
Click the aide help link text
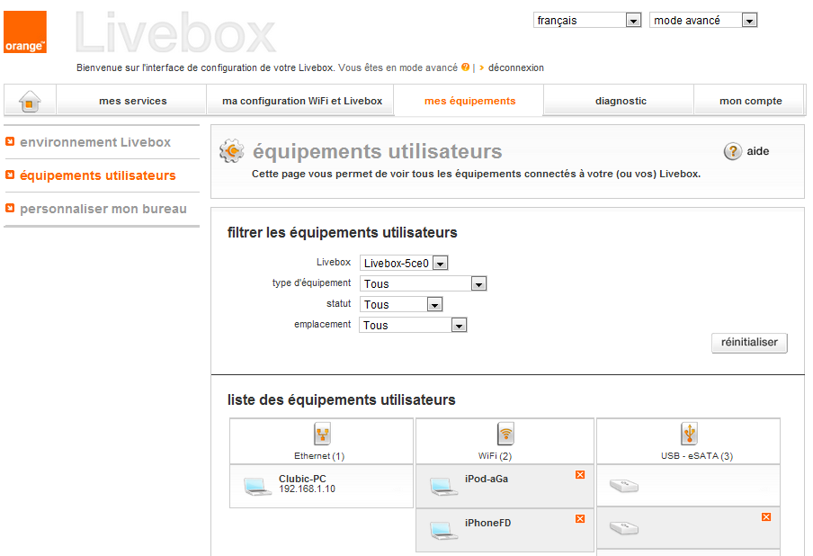[x=758, y=151]
